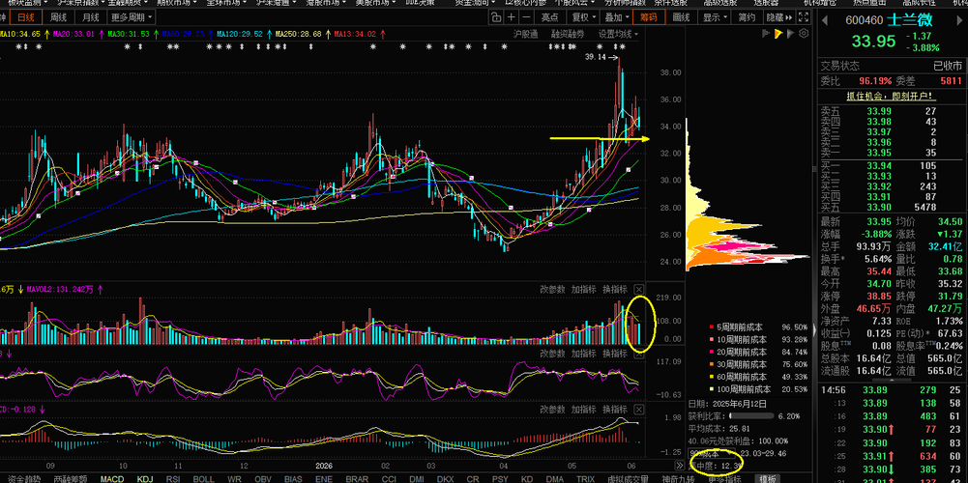Open 显示 dropdown
Viewport: 968px width, 483px height.
(x=715, y=17)
